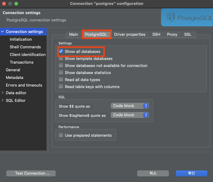Open Show $$ quote as dropdown
213x182 pixels.
130,106
